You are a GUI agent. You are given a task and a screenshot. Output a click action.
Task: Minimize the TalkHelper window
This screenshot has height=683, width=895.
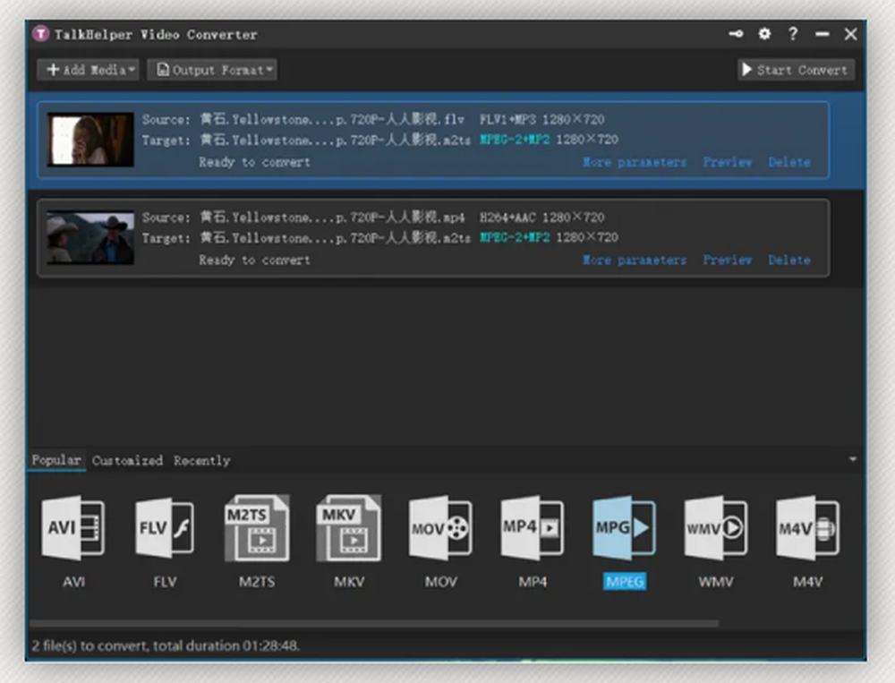[822, 34]
